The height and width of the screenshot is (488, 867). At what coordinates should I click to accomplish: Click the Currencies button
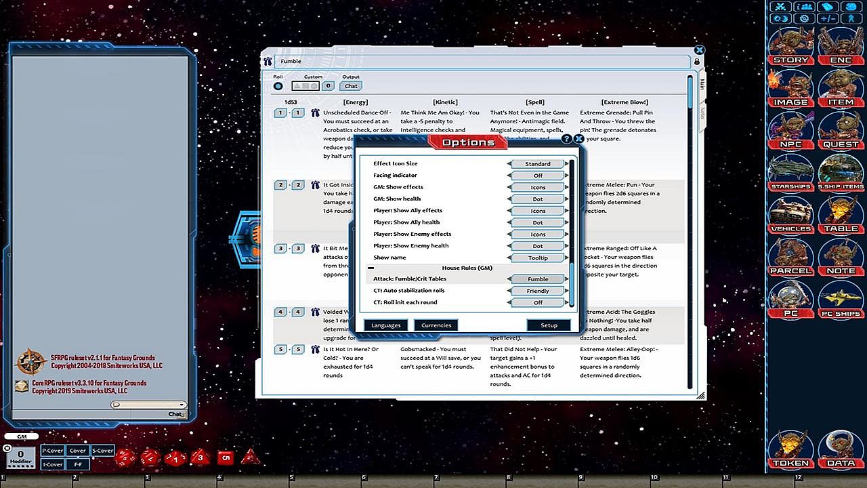tap(436, 325)
